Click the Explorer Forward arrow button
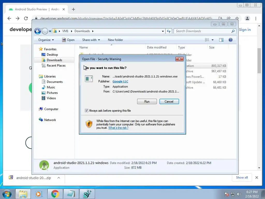This screenshot has width=265, height=199. tap(45, 31)
